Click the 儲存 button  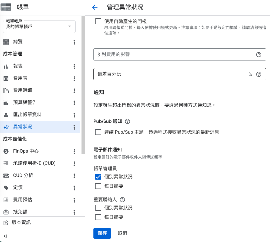coord(102,233)
